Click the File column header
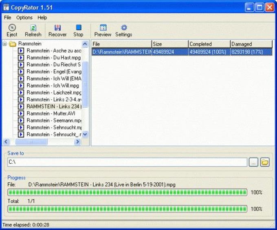 121,44
